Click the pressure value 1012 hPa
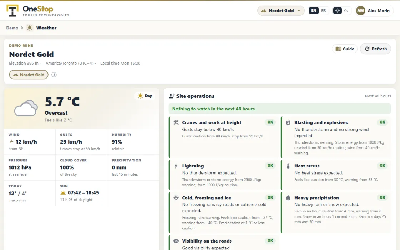The image size is (400, 250). tap(20, 167)
